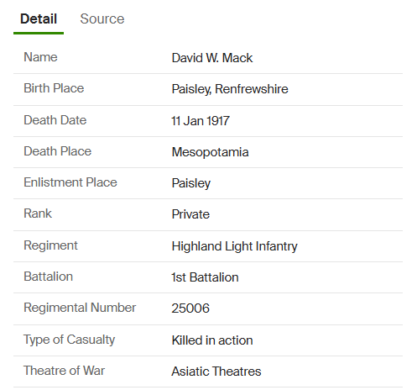
Task: Click regimental number 25006
Action: (190, 308)
